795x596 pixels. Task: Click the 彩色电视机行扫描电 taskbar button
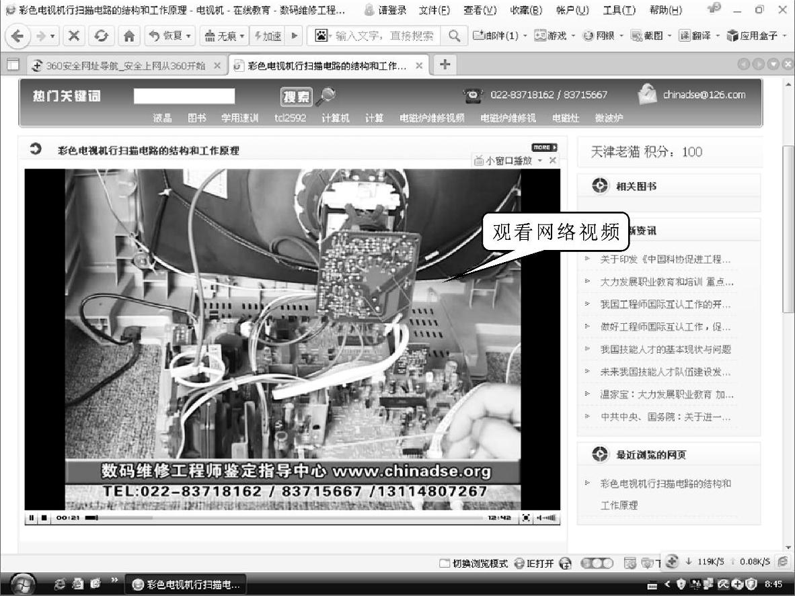click(x=186, y=585)
